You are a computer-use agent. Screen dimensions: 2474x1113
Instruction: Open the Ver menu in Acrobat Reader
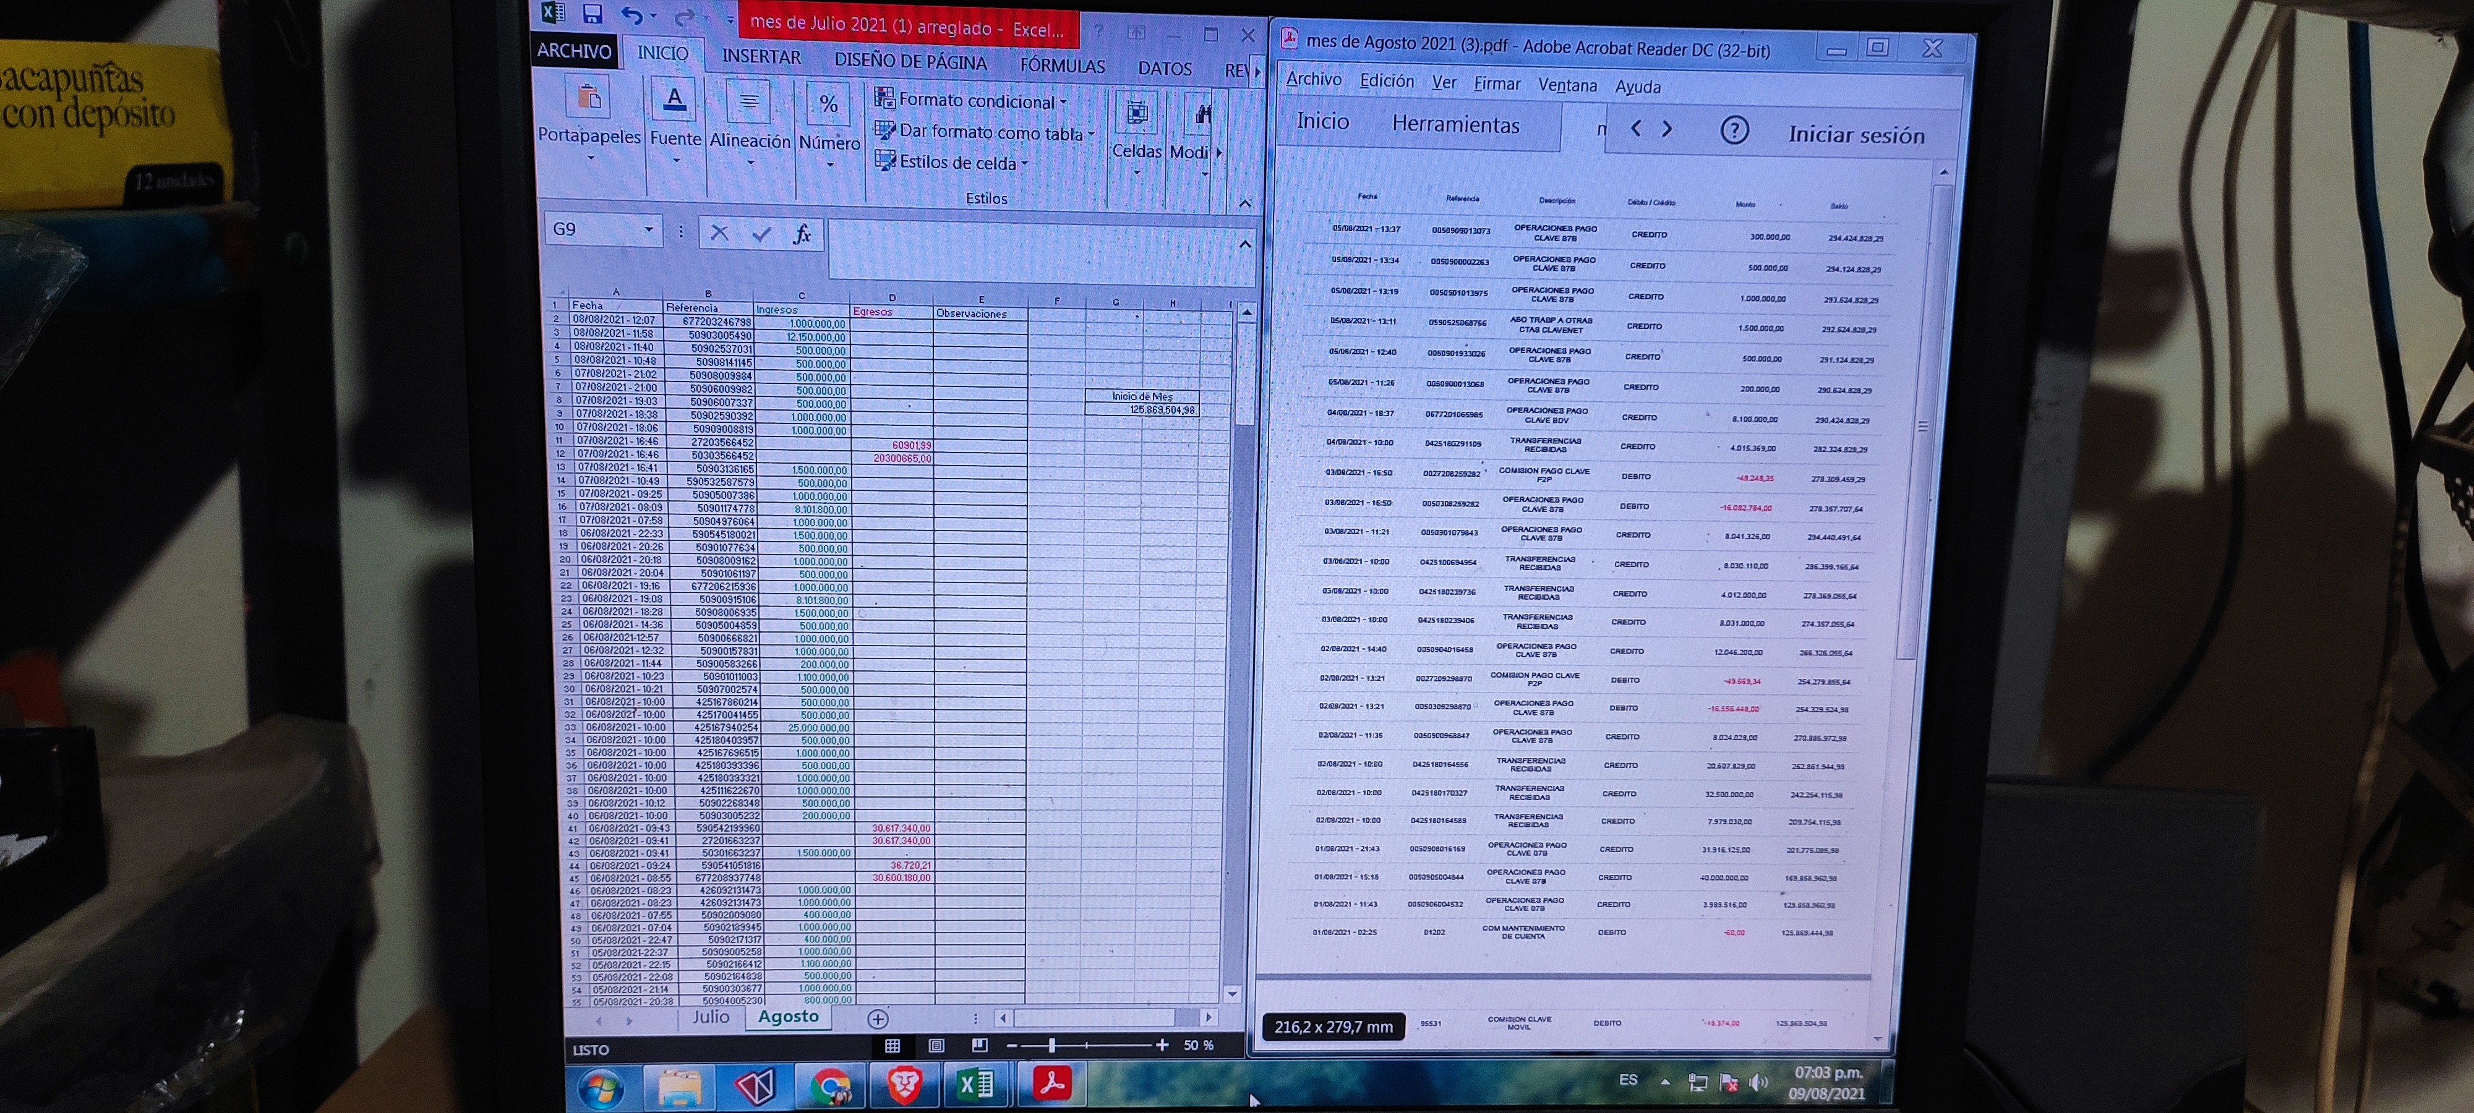tap(1444, 83)
